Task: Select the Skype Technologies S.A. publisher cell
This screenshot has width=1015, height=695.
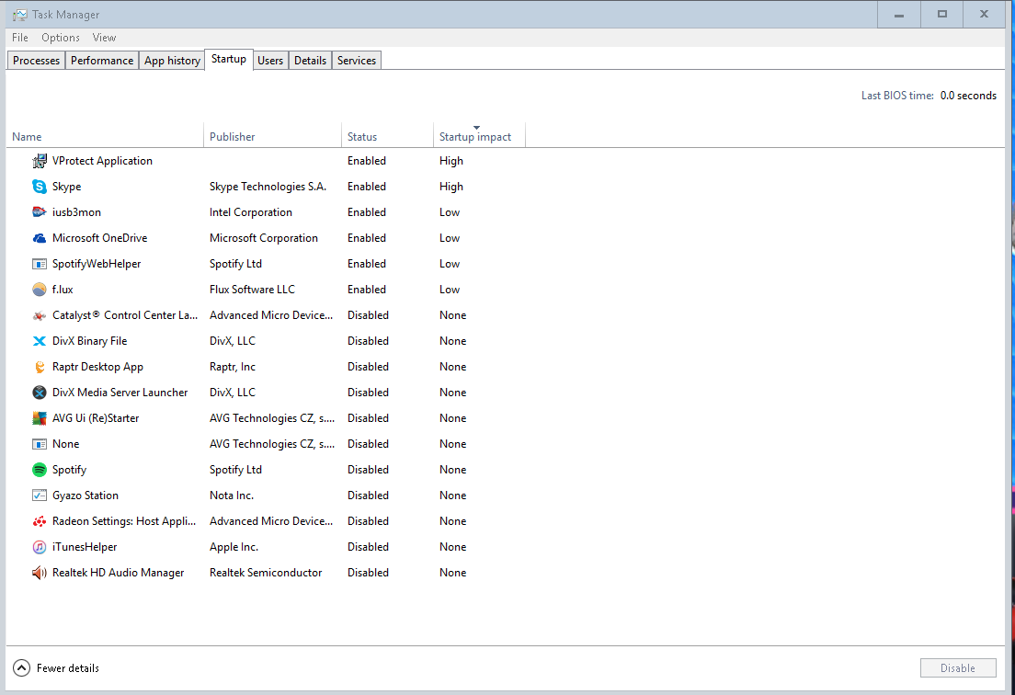Action: tap(268, 187)
